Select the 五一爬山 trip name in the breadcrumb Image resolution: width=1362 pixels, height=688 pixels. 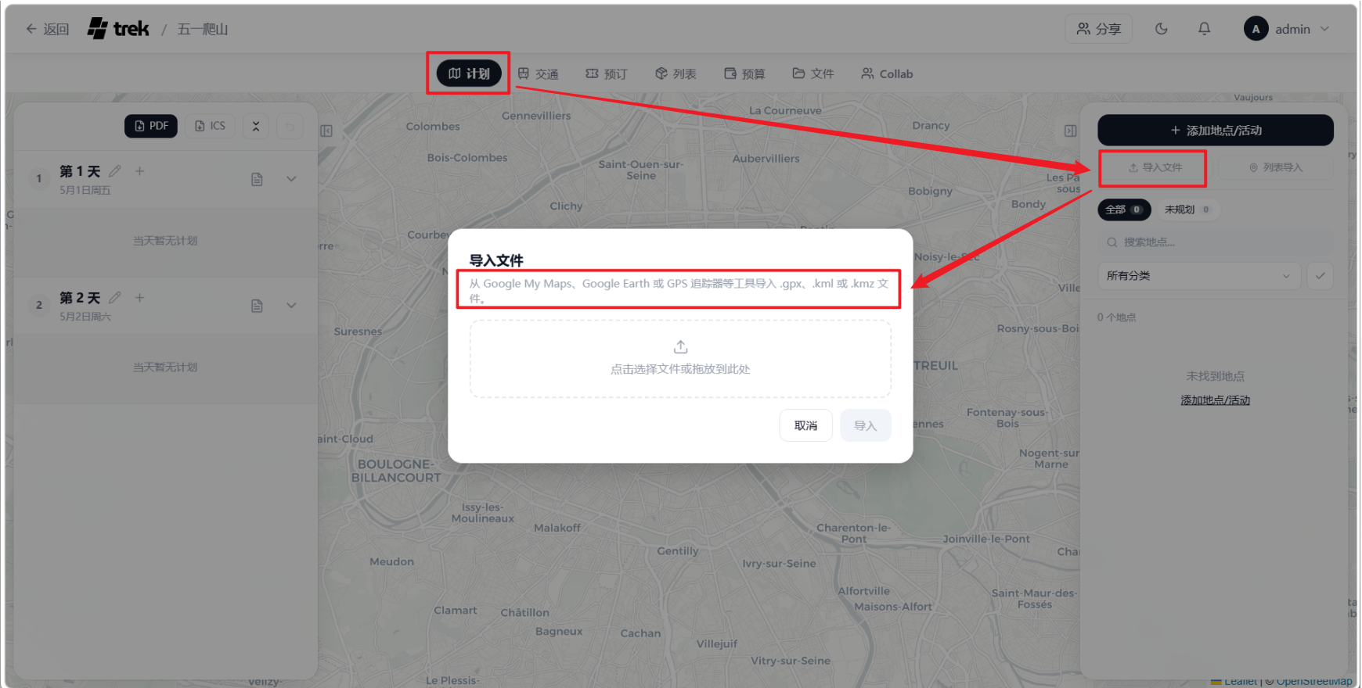click(203, 30)
